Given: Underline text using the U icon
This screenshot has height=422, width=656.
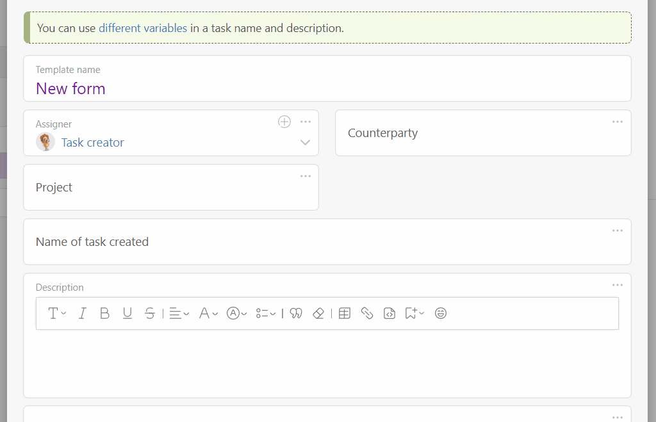Looking at the screenshot, I should 127,313.
